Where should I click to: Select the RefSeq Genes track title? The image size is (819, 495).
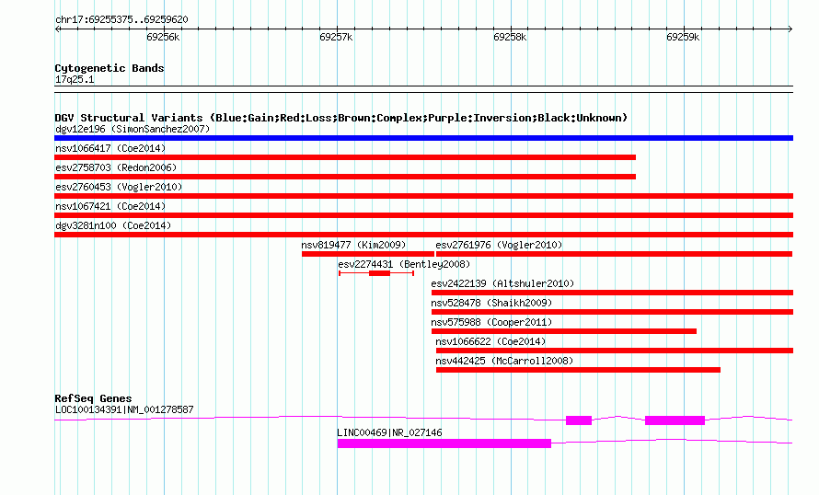pos(94,398)
